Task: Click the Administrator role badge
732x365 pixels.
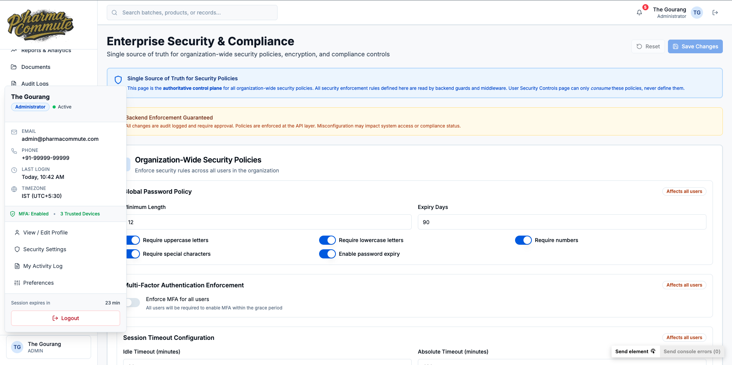Action: coord(30,107)
